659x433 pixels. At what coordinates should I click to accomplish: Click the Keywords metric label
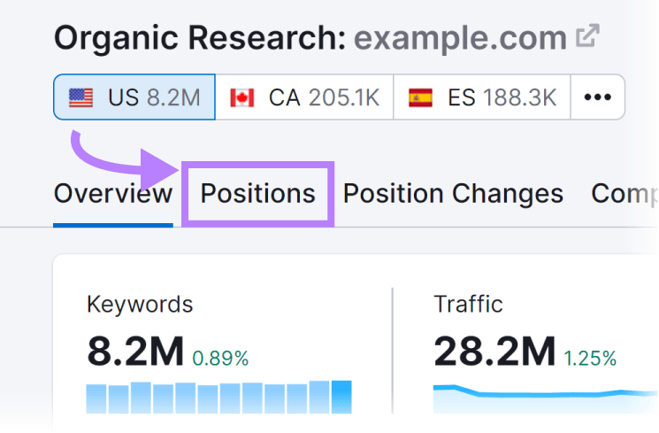(140, 304)
